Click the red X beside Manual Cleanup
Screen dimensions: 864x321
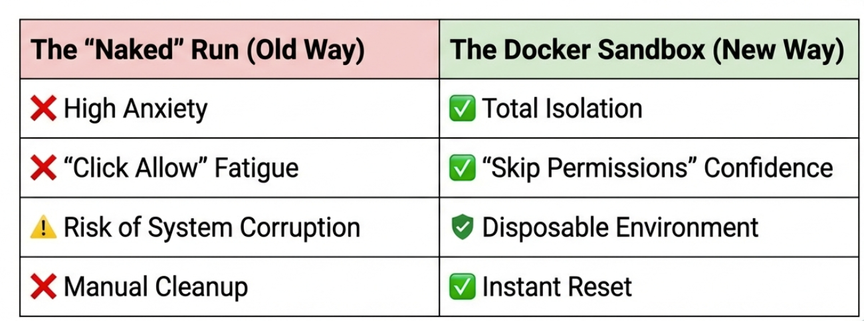tap(44, 287)
